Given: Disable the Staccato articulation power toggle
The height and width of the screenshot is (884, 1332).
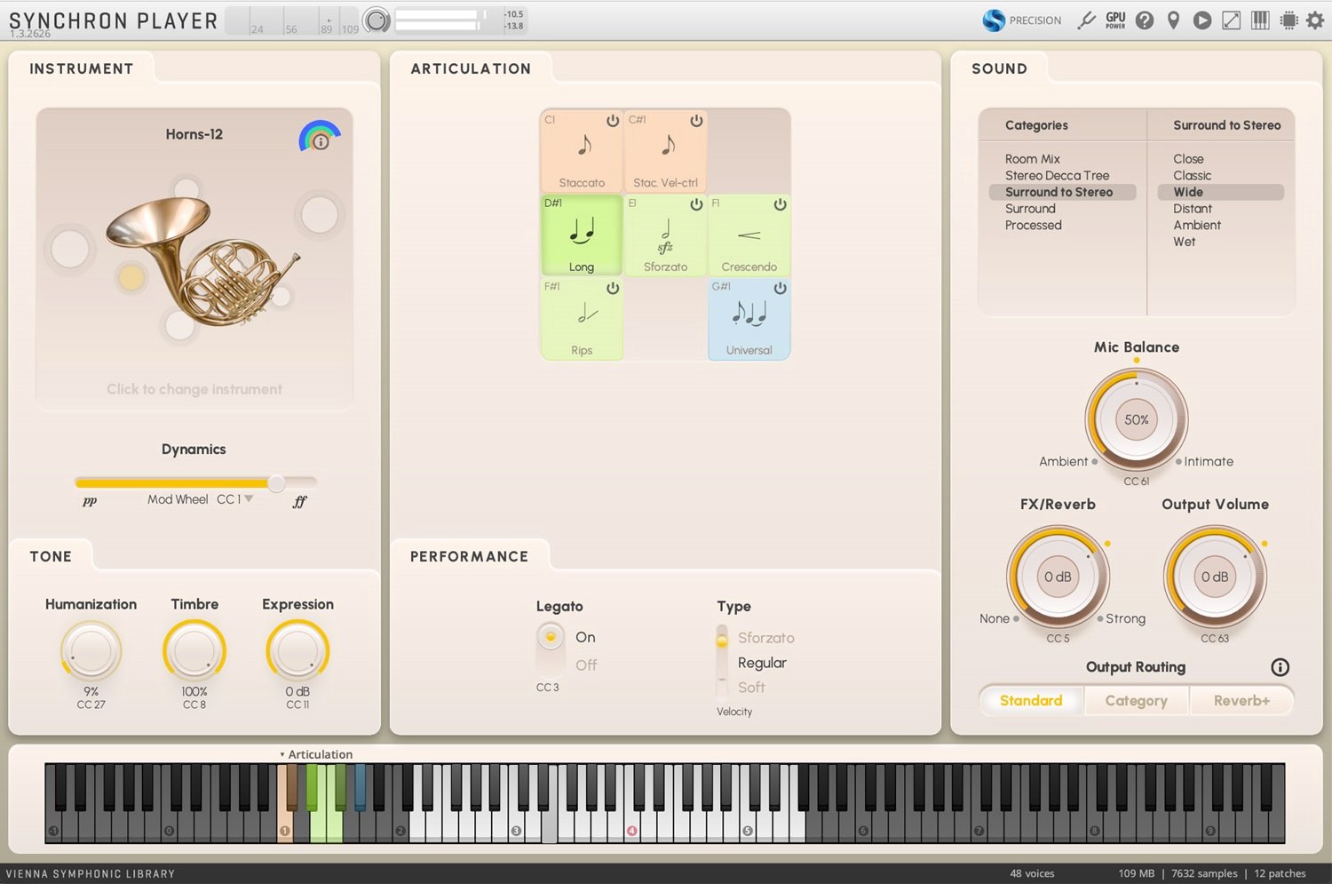Looking at the screenshot, I should [x=613, y=120].
